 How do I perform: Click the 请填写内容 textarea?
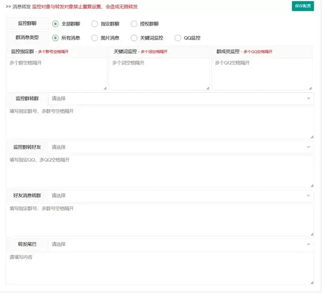click(x=160, y=268)
